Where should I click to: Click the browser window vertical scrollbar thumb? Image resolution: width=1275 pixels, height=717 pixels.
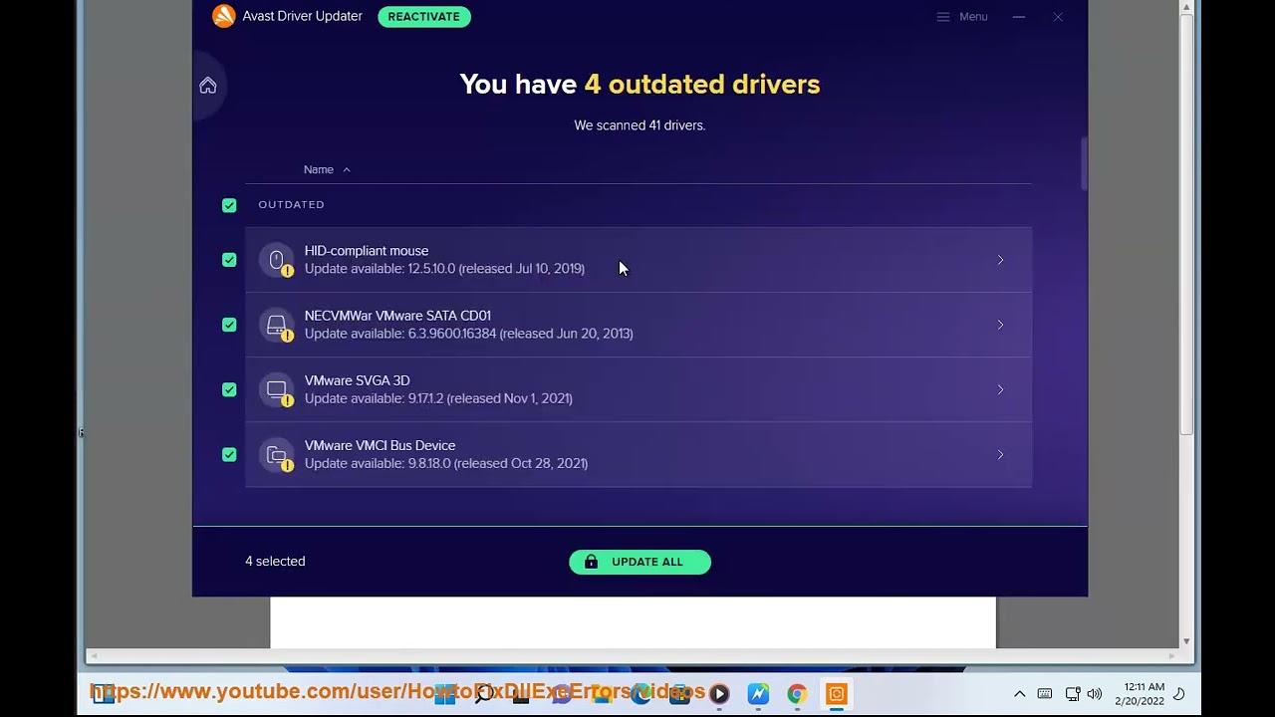[x=1186, y=224]
